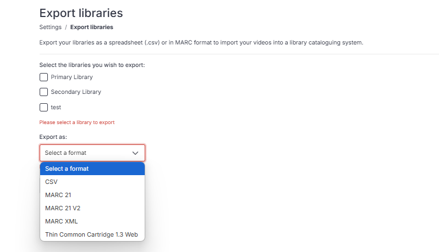
Task: Choose MARC 21 V2 option
Action: click(x=92, y=208)
